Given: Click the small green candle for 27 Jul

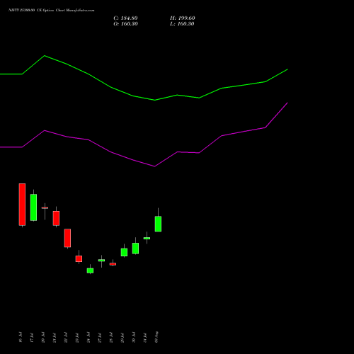Looking at the screenshot, I should [101, 261].
